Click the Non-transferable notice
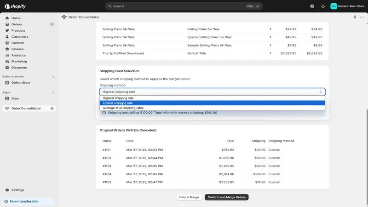Viewport: 368px width, 207px height. point(28,201)
